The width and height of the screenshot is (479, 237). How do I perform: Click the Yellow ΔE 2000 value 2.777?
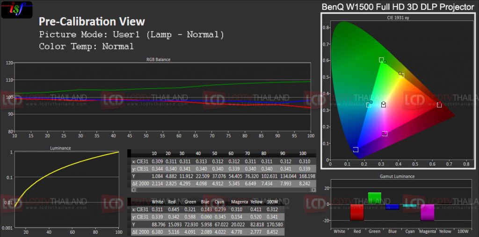pos(256,231)
